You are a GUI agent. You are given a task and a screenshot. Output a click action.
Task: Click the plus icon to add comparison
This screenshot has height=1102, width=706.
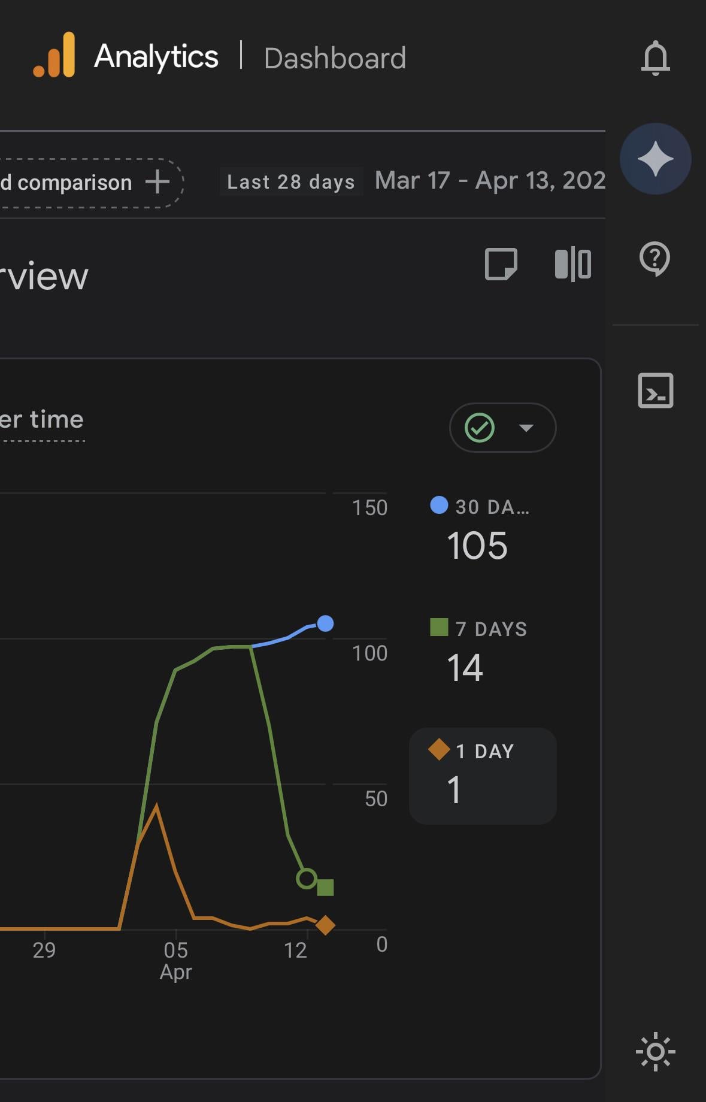click(x=157, y=182)
